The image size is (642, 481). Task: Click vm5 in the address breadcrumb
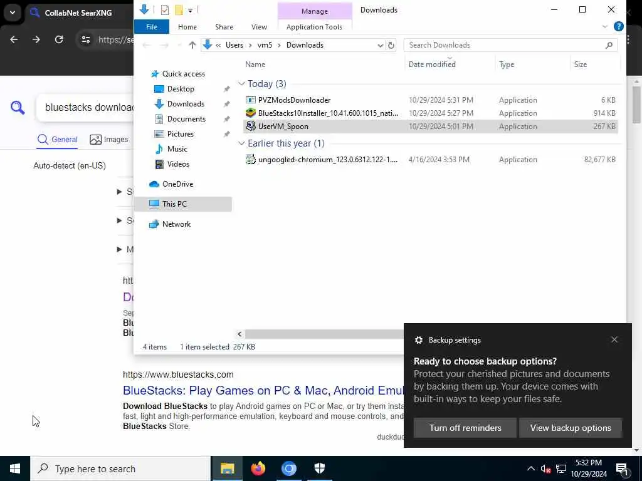point(265,45)
